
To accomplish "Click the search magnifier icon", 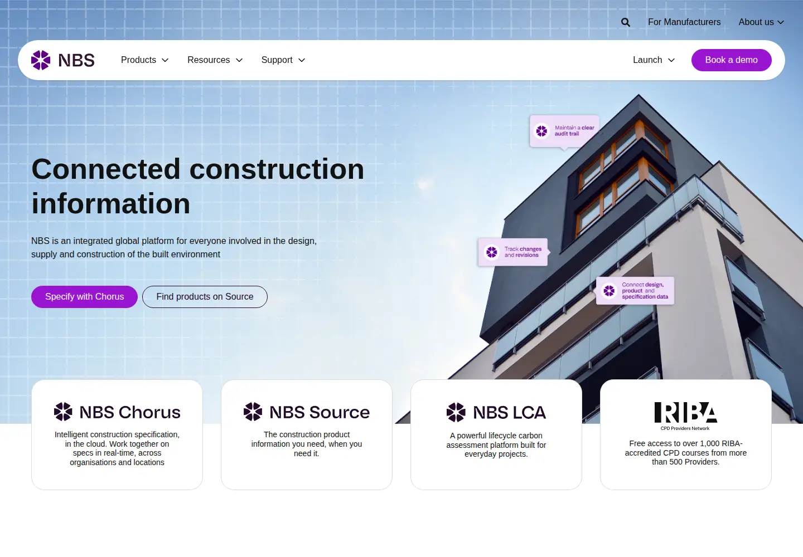I will tap(626, 22).
